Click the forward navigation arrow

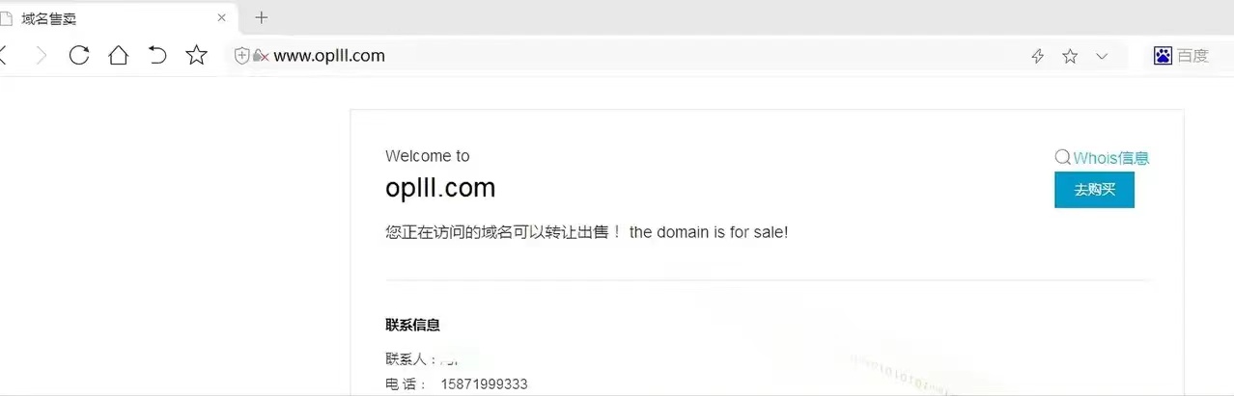click(41, 56)
